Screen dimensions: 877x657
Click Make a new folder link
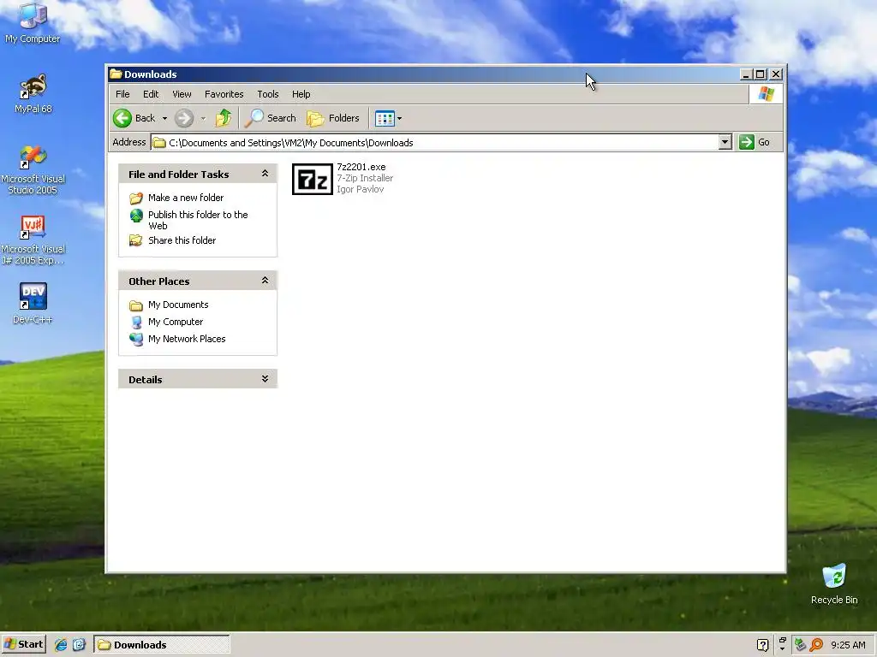[x=186, y=198]
